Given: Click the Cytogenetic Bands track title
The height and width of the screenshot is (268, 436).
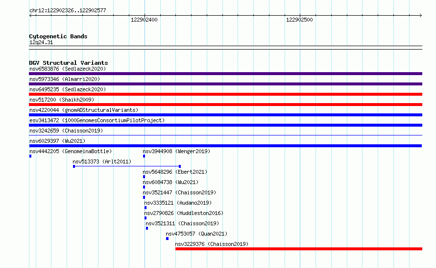Looking at the screenshot, I should [x=58, y=36].
